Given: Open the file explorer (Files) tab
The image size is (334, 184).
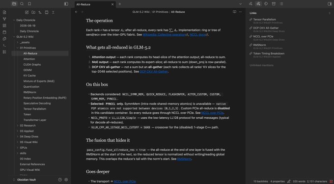Looking at the screenshot, I should coord(14,4).
